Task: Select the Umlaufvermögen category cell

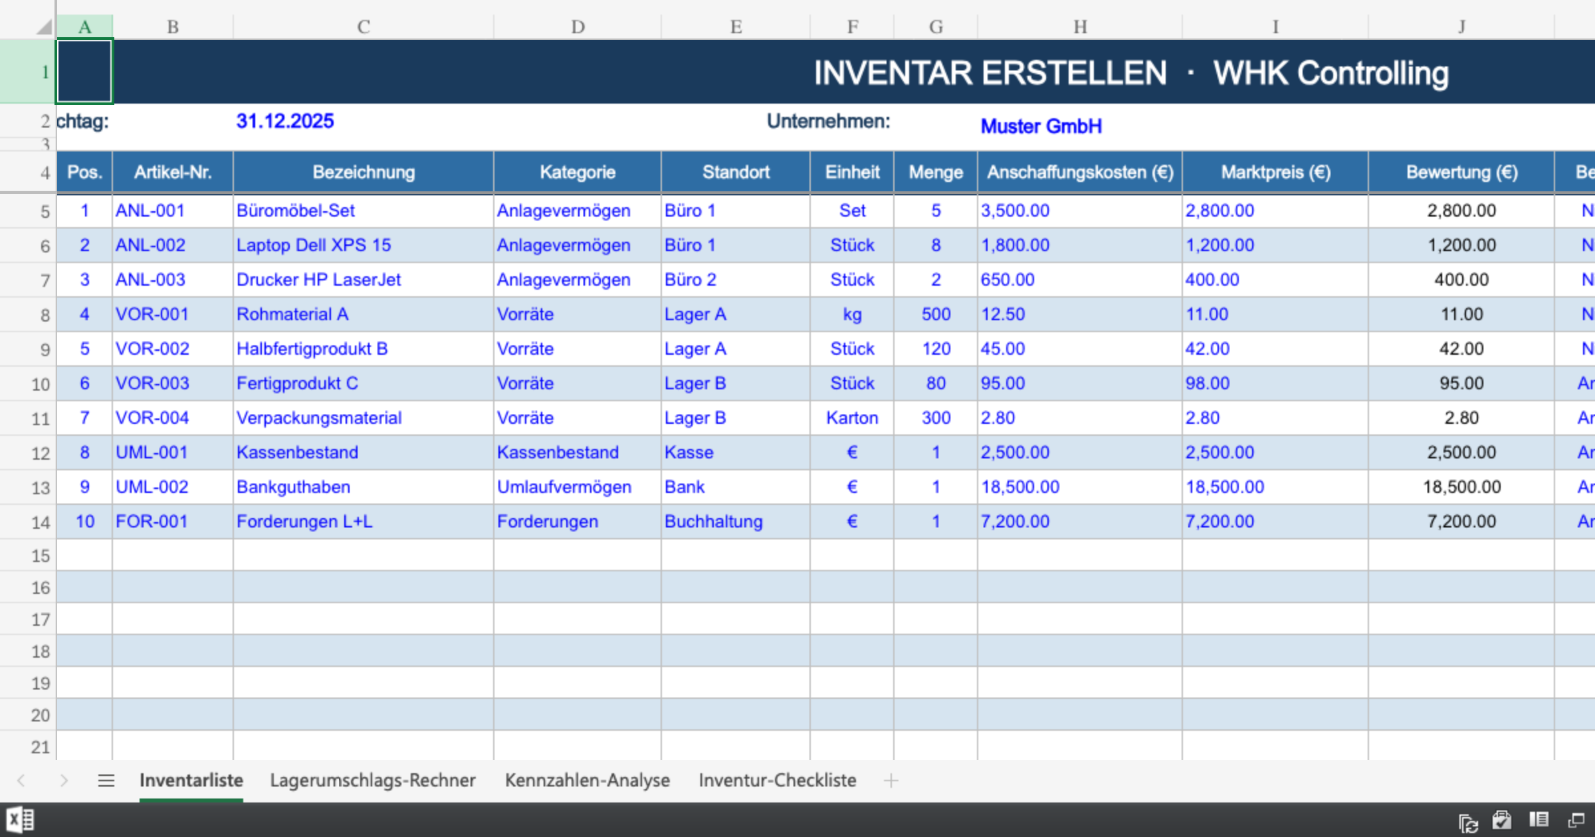Action: point(578,487)
